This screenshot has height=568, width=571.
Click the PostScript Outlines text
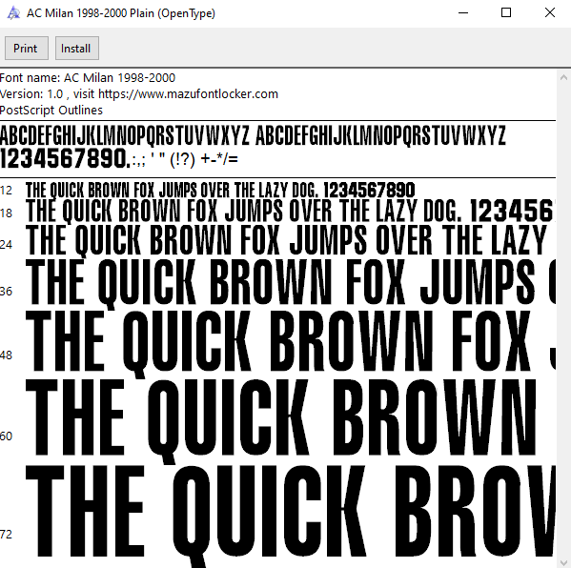click(51, 110)
